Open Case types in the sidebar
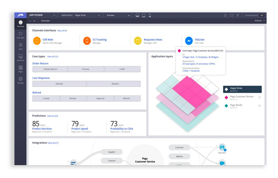Image resolution: width=278 pixels, height=178 pixels. [x=21, y=35]
